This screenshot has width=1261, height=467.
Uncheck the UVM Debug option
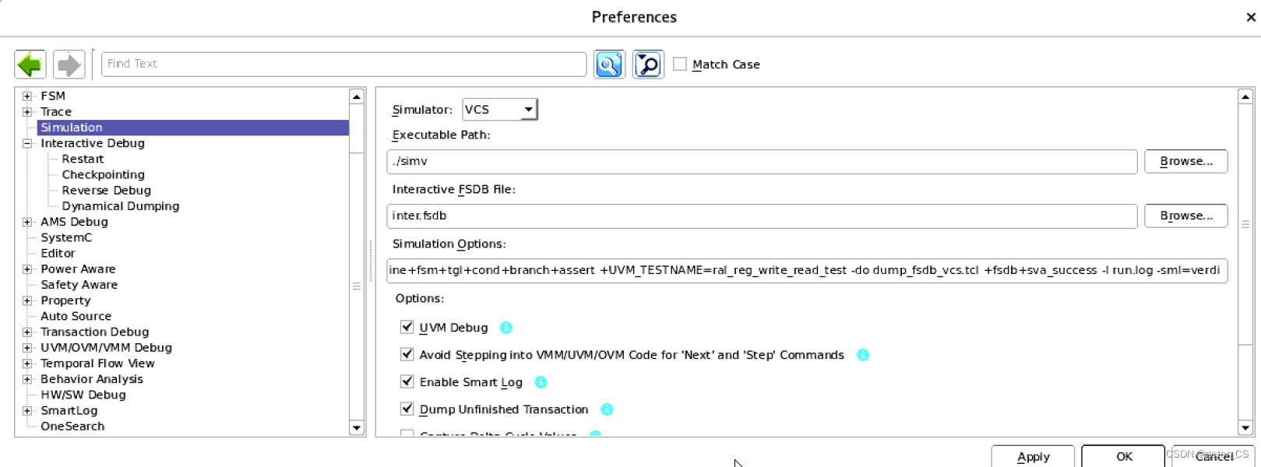pos(407,328)
